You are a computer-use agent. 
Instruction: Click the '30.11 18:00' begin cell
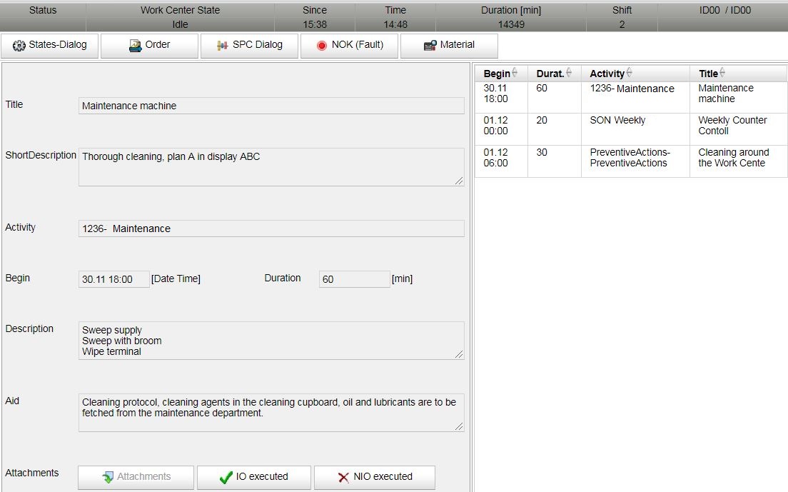pyautogui.click(x=501, y=97)
